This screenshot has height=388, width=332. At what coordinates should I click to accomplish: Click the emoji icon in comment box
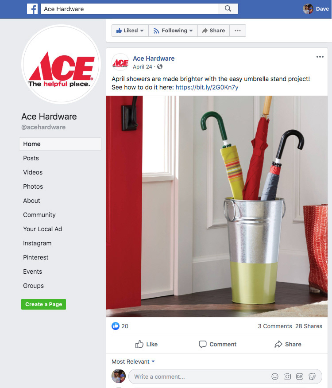(x=275, y=376)
